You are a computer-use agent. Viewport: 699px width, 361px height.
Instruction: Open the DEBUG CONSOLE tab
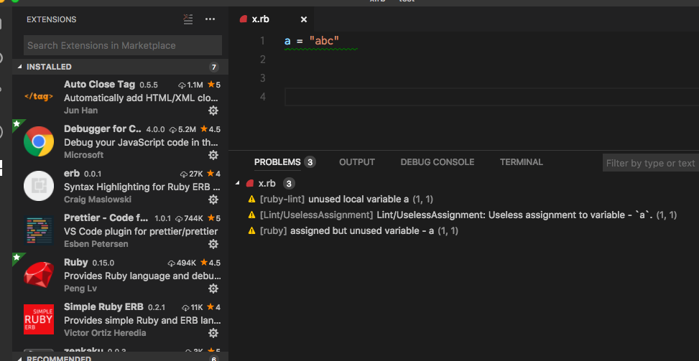438,162
